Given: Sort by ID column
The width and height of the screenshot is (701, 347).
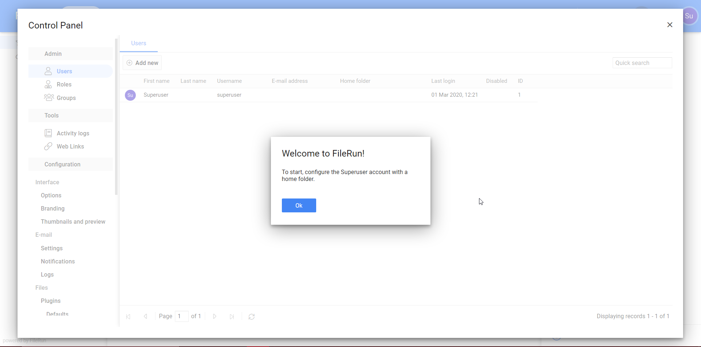Looking at the screenshot, I should pos(520,81).
